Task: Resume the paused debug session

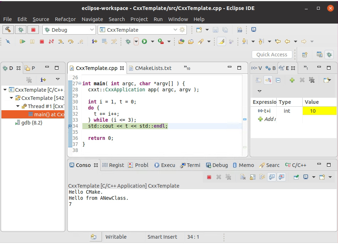Action: [x=22, y=41]
